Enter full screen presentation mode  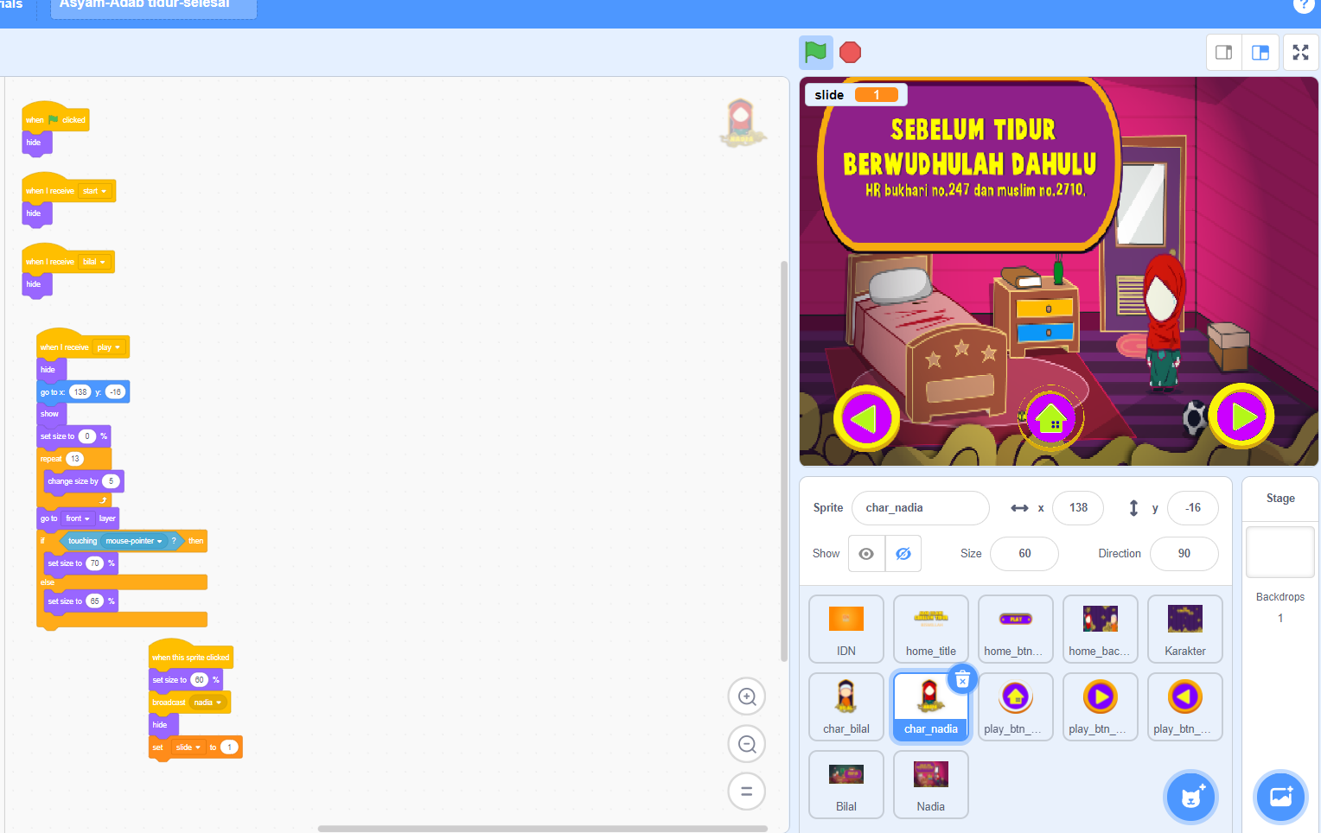[x=1300, y=52]
